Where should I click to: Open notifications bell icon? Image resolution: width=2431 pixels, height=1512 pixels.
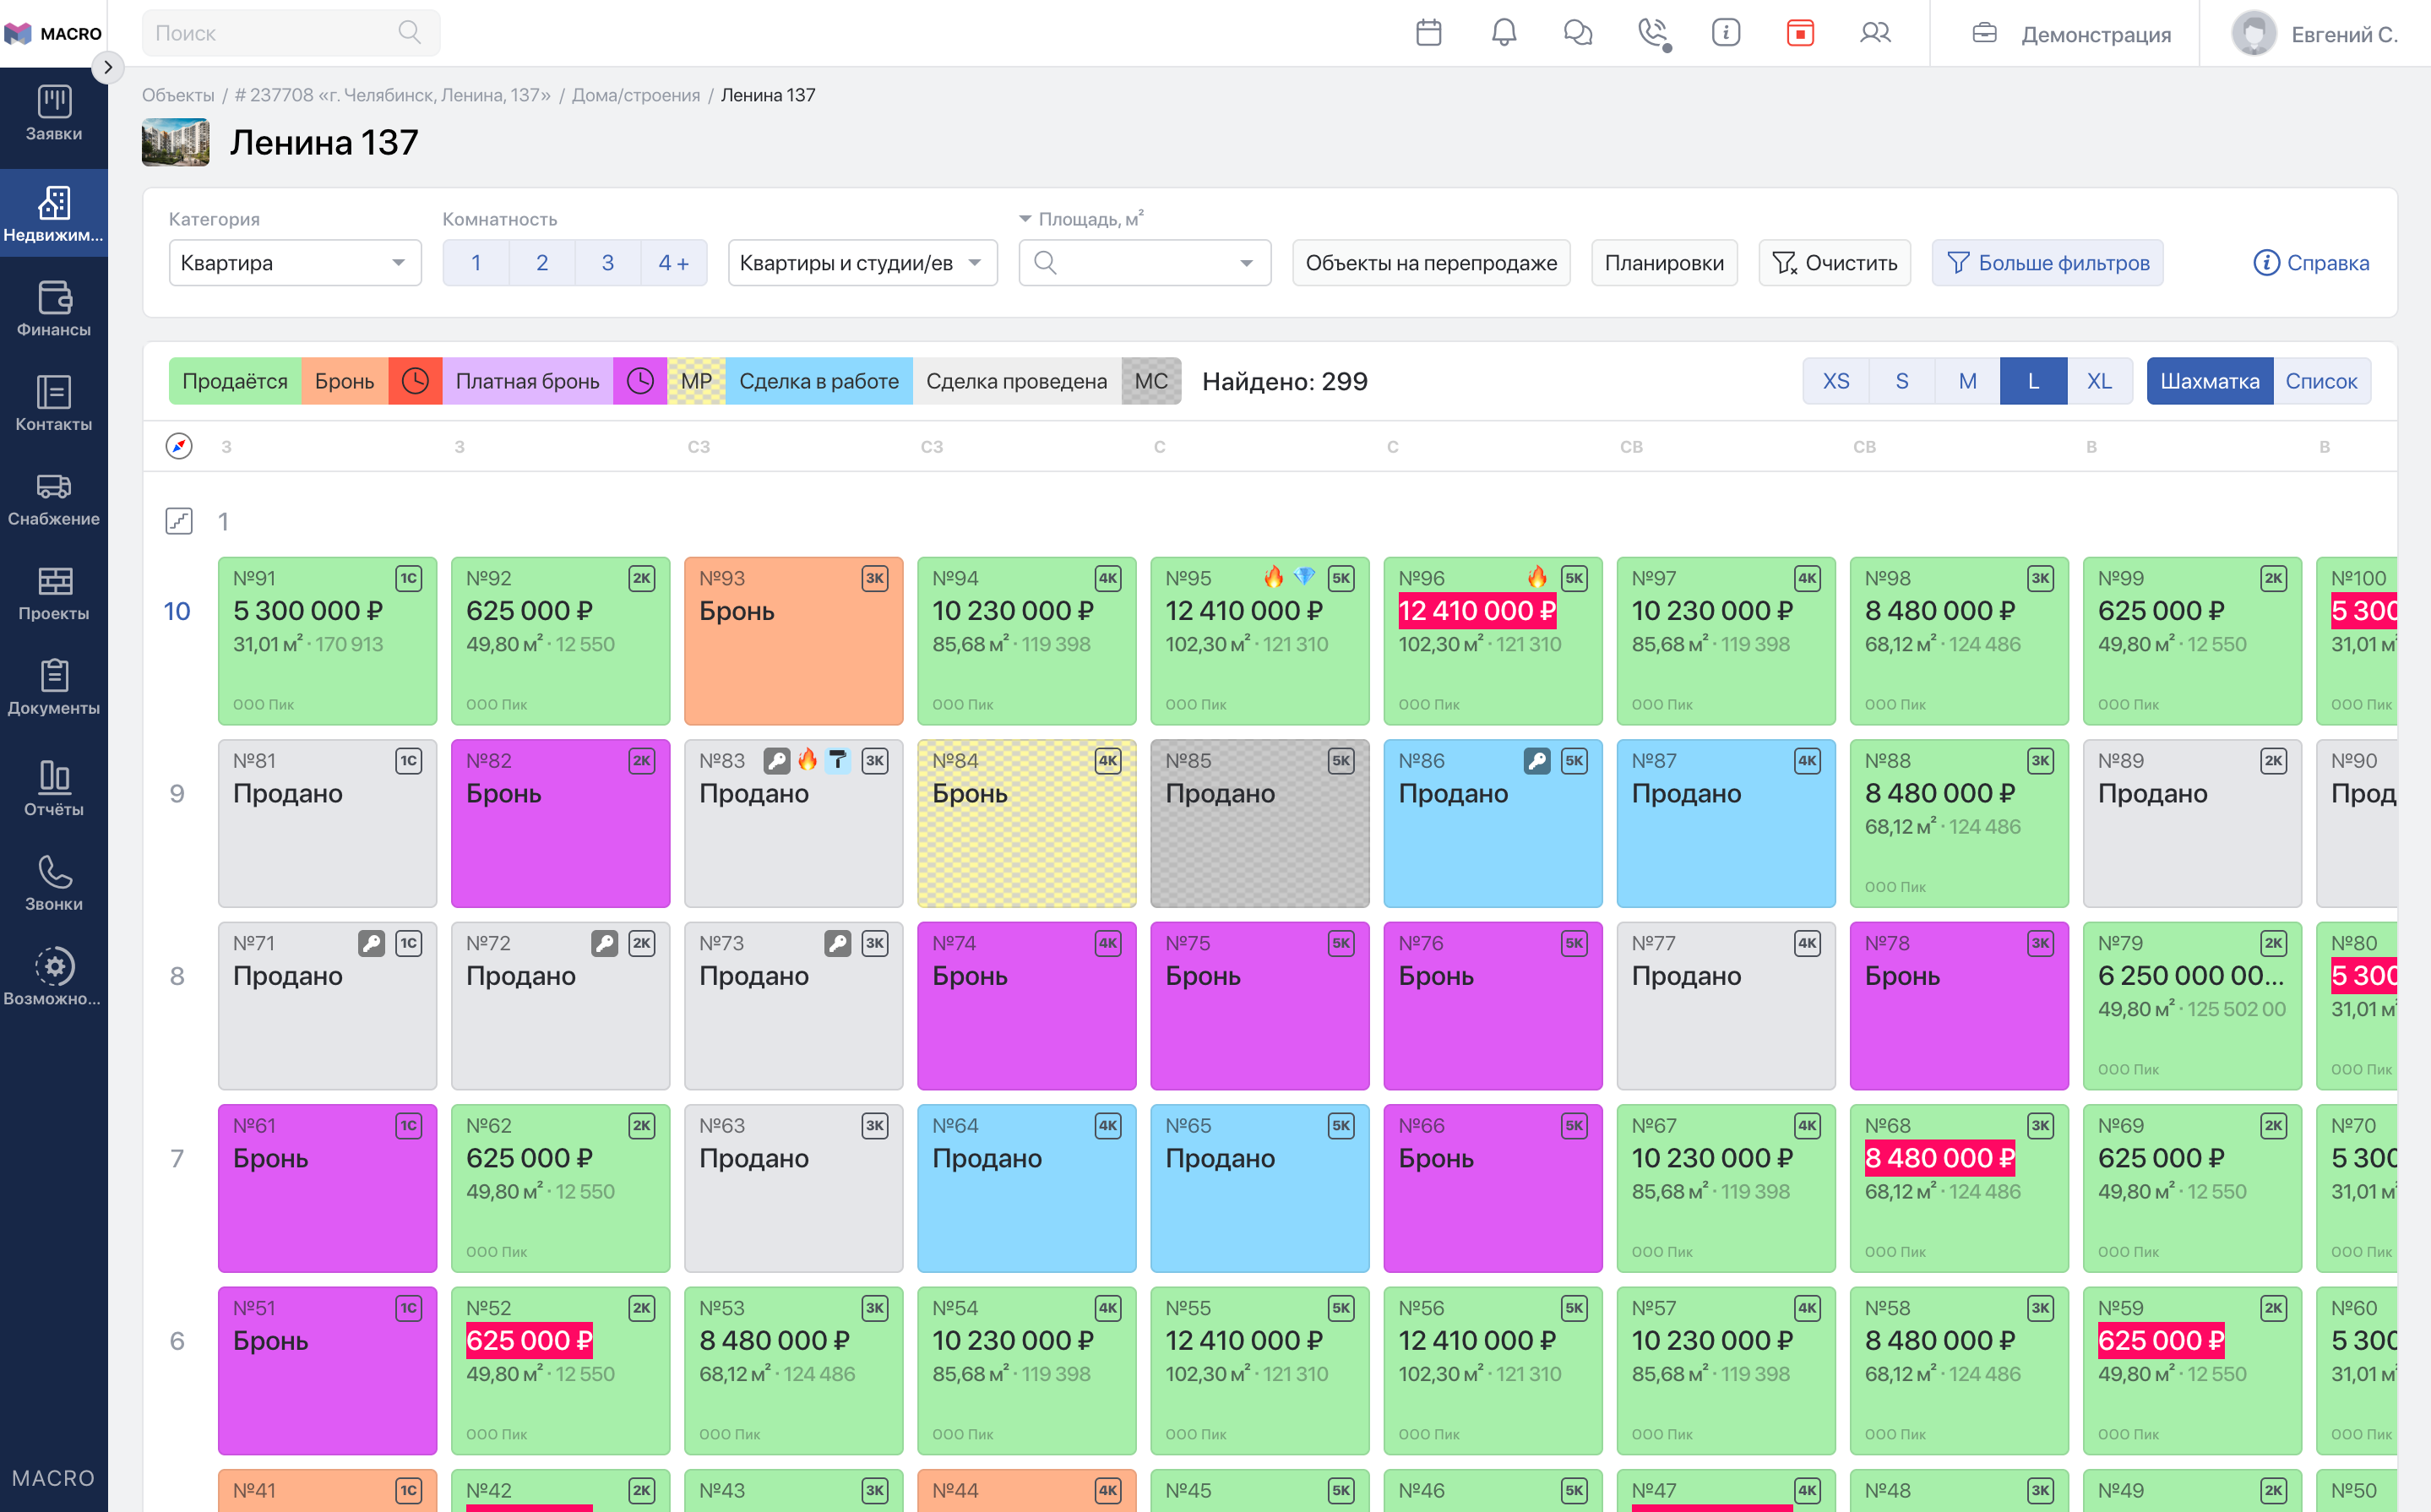click(x=1504, y=33)
